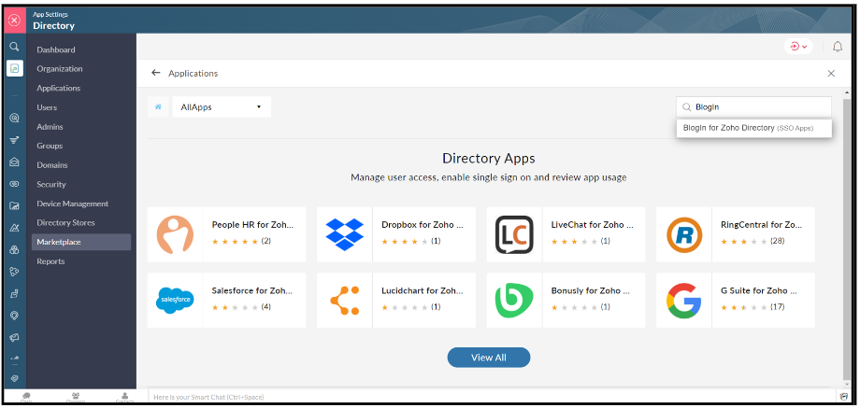
Task: Open Applications in the Directory sidebar
Action: click(x=59, y=88)
